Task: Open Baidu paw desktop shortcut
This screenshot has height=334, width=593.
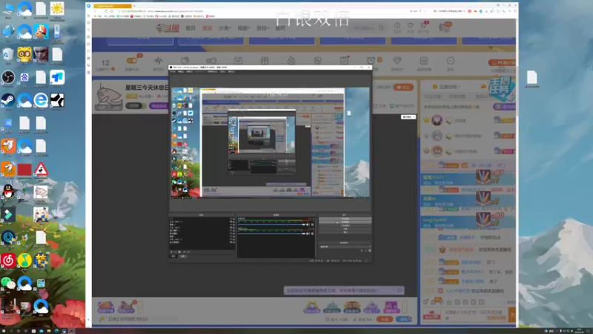Action: tap(24, 78)
